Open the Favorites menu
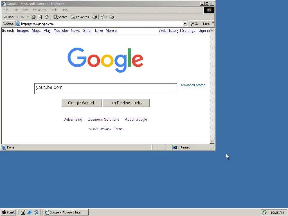Screen dimensions: 288x216 [39, 10]
